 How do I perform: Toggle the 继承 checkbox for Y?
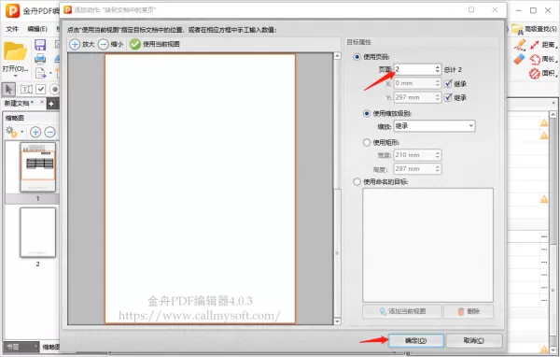coord(448,97)
